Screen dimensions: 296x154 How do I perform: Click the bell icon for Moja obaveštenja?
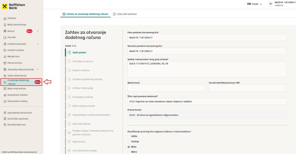click(5, 25)
